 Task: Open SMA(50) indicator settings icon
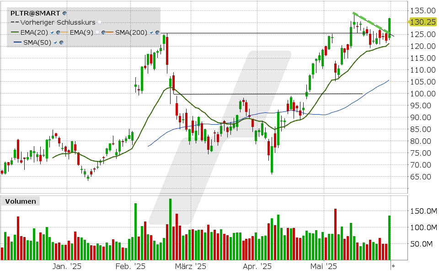61,42
